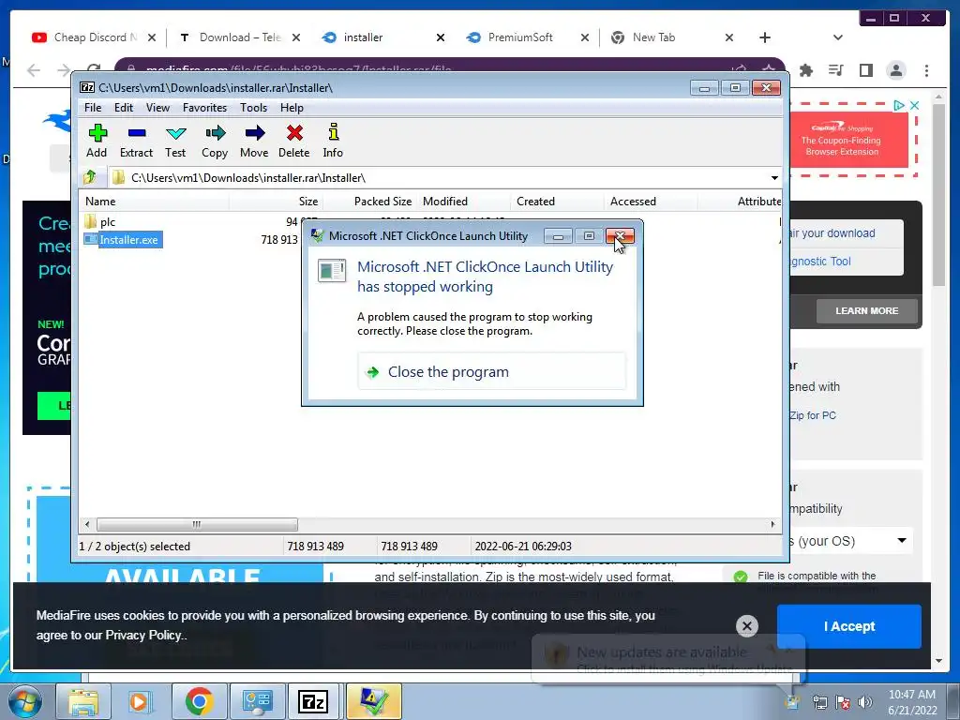
Task: Click the Delete toolbar icon
Action: [294, 141]
